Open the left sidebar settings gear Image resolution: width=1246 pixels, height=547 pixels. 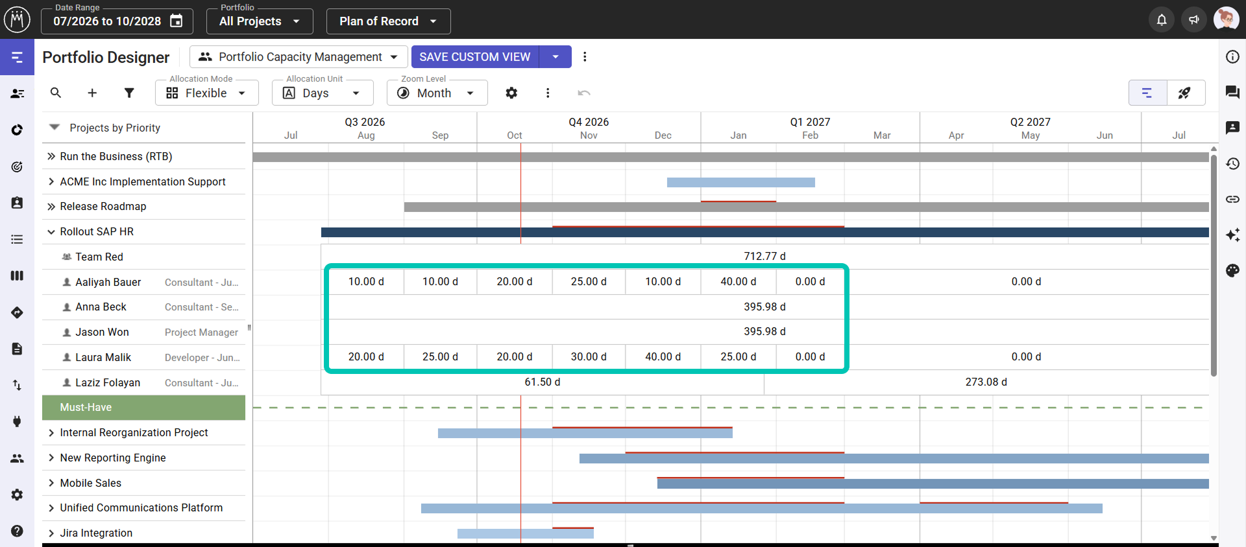[18, 495]
